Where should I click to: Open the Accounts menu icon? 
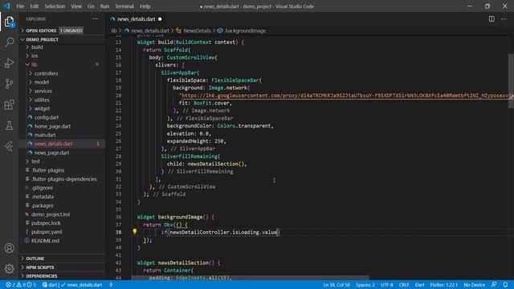(9, 248)
